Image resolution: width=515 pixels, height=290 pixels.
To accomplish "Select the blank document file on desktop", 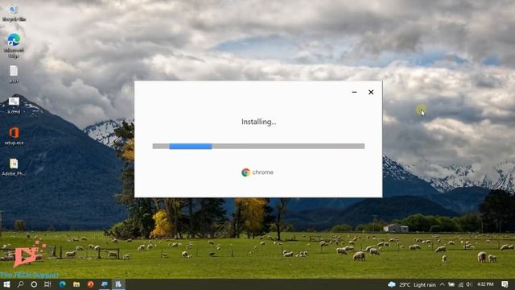I will [14, 74].
